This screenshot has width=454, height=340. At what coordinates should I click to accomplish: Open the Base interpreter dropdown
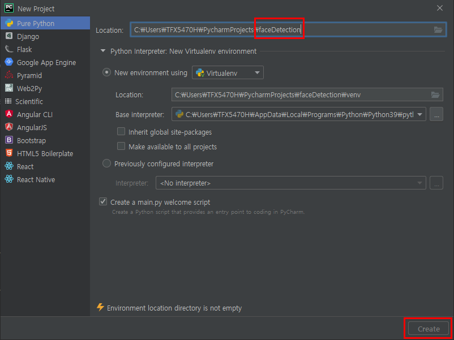(298, 114)
